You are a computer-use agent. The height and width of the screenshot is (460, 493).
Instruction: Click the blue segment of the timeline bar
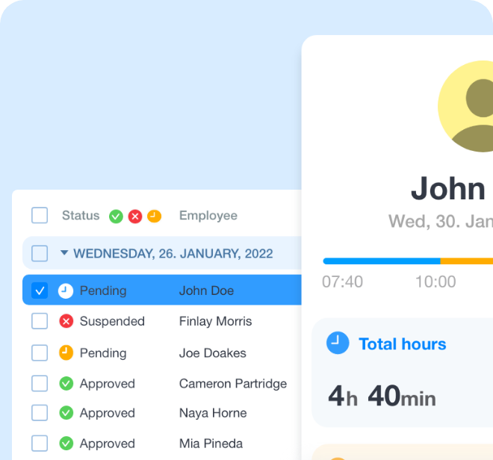[x=382, y=261]
